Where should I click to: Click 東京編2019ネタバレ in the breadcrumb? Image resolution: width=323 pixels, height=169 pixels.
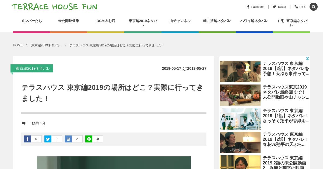pos(46,45)
